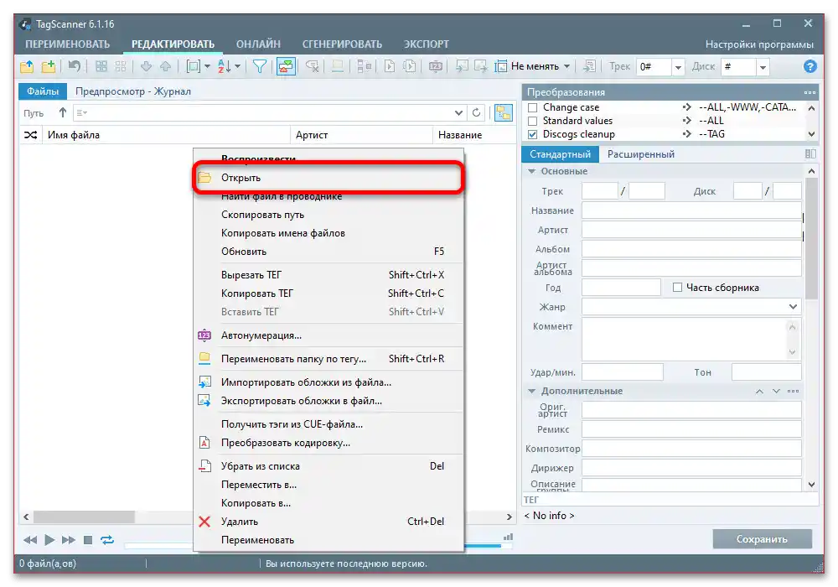Viewport: 838px width, 587px height.
Task: Click the play button in player
Action: 49,540
